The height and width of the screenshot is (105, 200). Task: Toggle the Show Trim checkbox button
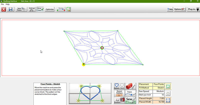coord(40,9)
